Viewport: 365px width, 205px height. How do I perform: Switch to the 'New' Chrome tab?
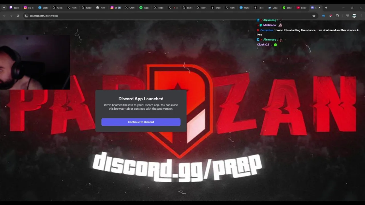101,8
